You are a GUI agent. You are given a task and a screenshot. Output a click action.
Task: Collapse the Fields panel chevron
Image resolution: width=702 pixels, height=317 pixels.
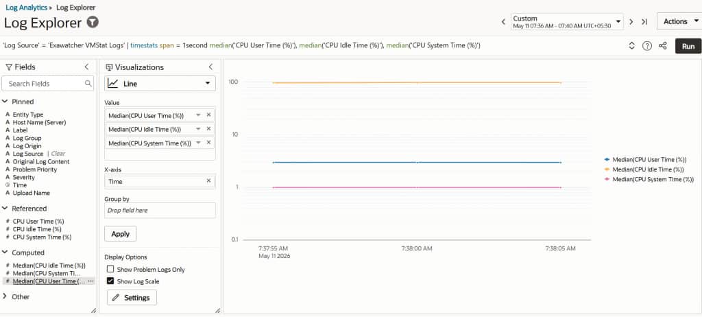[x=86, y=67]
